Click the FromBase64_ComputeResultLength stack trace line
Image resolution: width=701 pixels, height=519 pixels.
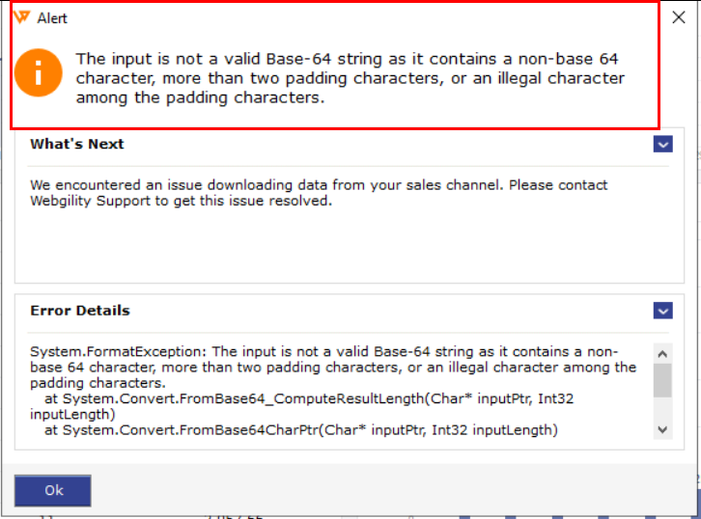[x=309, y=398]
